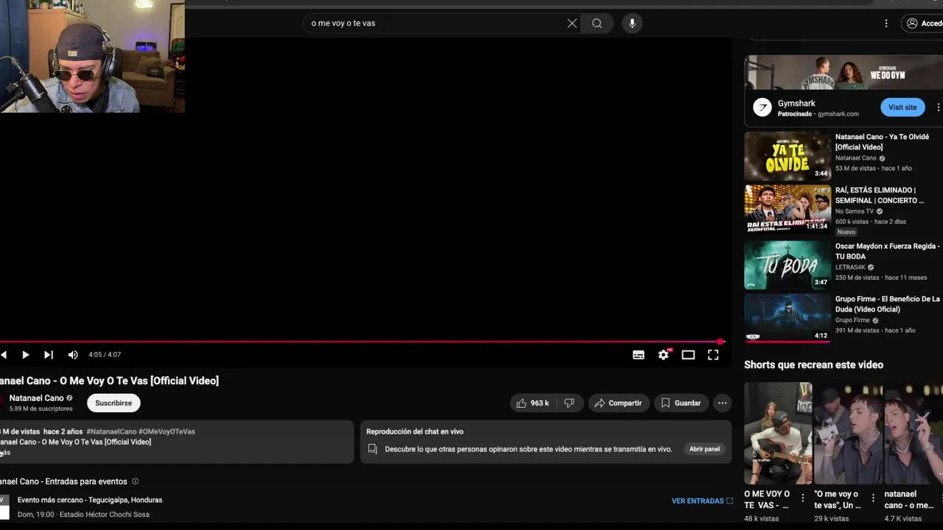
Task: Open El Beneficio De La Duda thumbnail
Action: pyautogui.click(x=788, y=318)
